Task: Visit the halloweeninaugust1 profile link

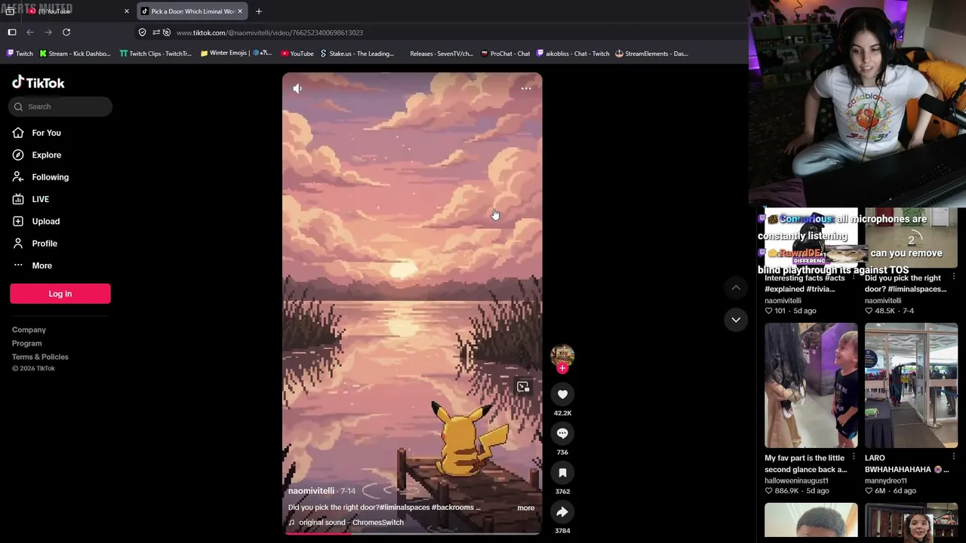Action: [796, 480]
